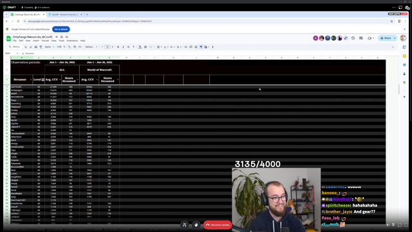Click the functions sigma icon
This screenshot has width=412, height=232.
212,47
